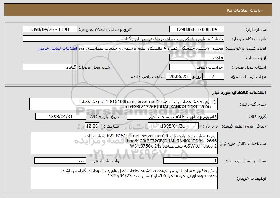Click the buyer notes box about پیش فاکتور
The height and width of the screenshot is (198, 280).
pyautogui.click(x=124, y=178)
